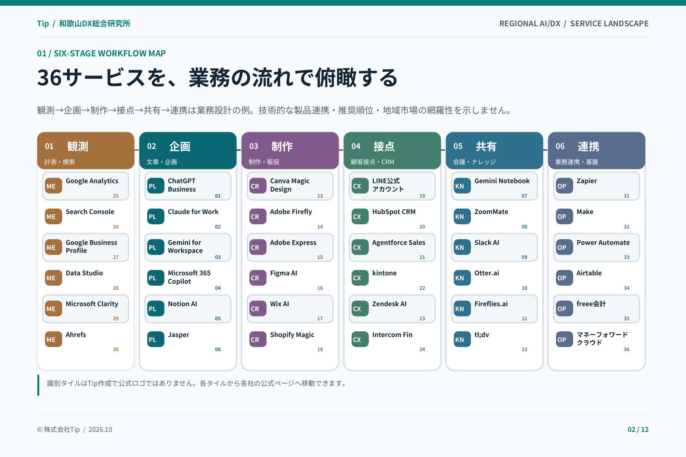Select the 05 共有 stage header
The height and width of the screenshot is (457, 686).
tap(494, 150)
